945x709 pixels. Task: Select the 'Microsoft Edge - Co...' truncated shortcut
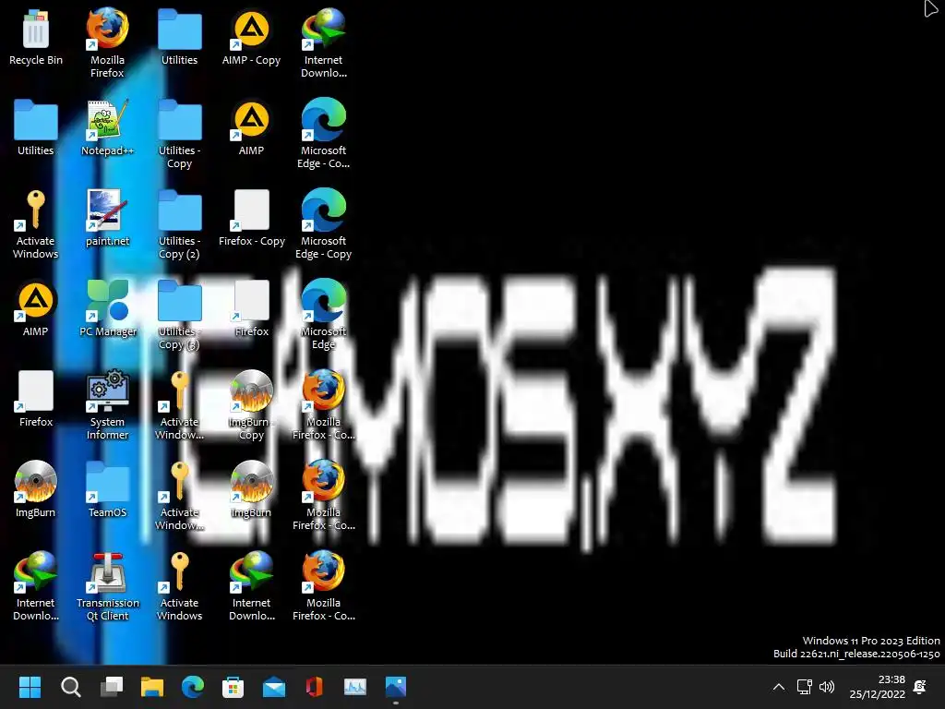[324, 134]
